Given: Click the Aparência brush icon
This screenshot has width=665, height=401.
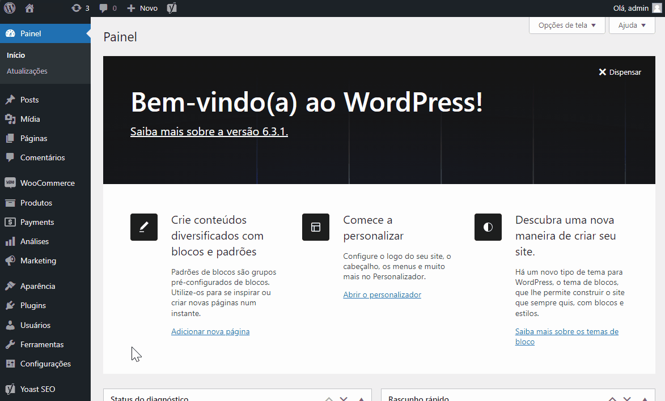Looking at the screenshot, I should click(x=10, y=286).
